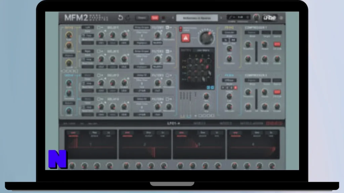Switch to the LFO1-4 tab
This screenshot has width=344, height=193.
click(x=174, y=123)
